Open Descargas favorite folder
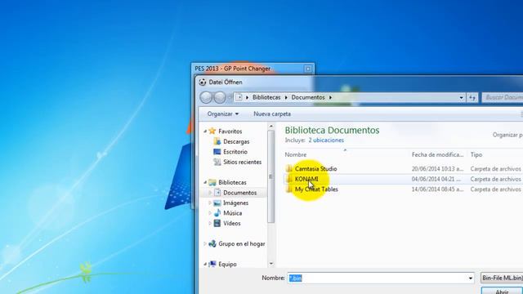The image size is (523, 294). pyautogui.click(x=236, y=141)
